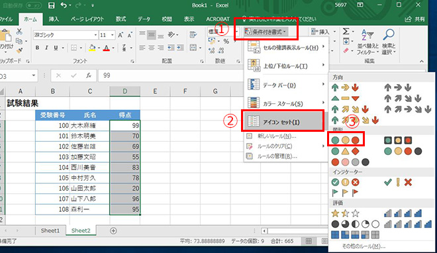Choose the three flags icon set
437x253 pixels.
click(x=345, y=193)
